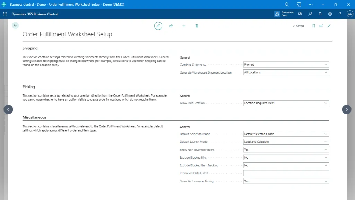The height and width of the screenshot is (200, 355).
Task: Open page in new window icon
Action: [321, 26]
